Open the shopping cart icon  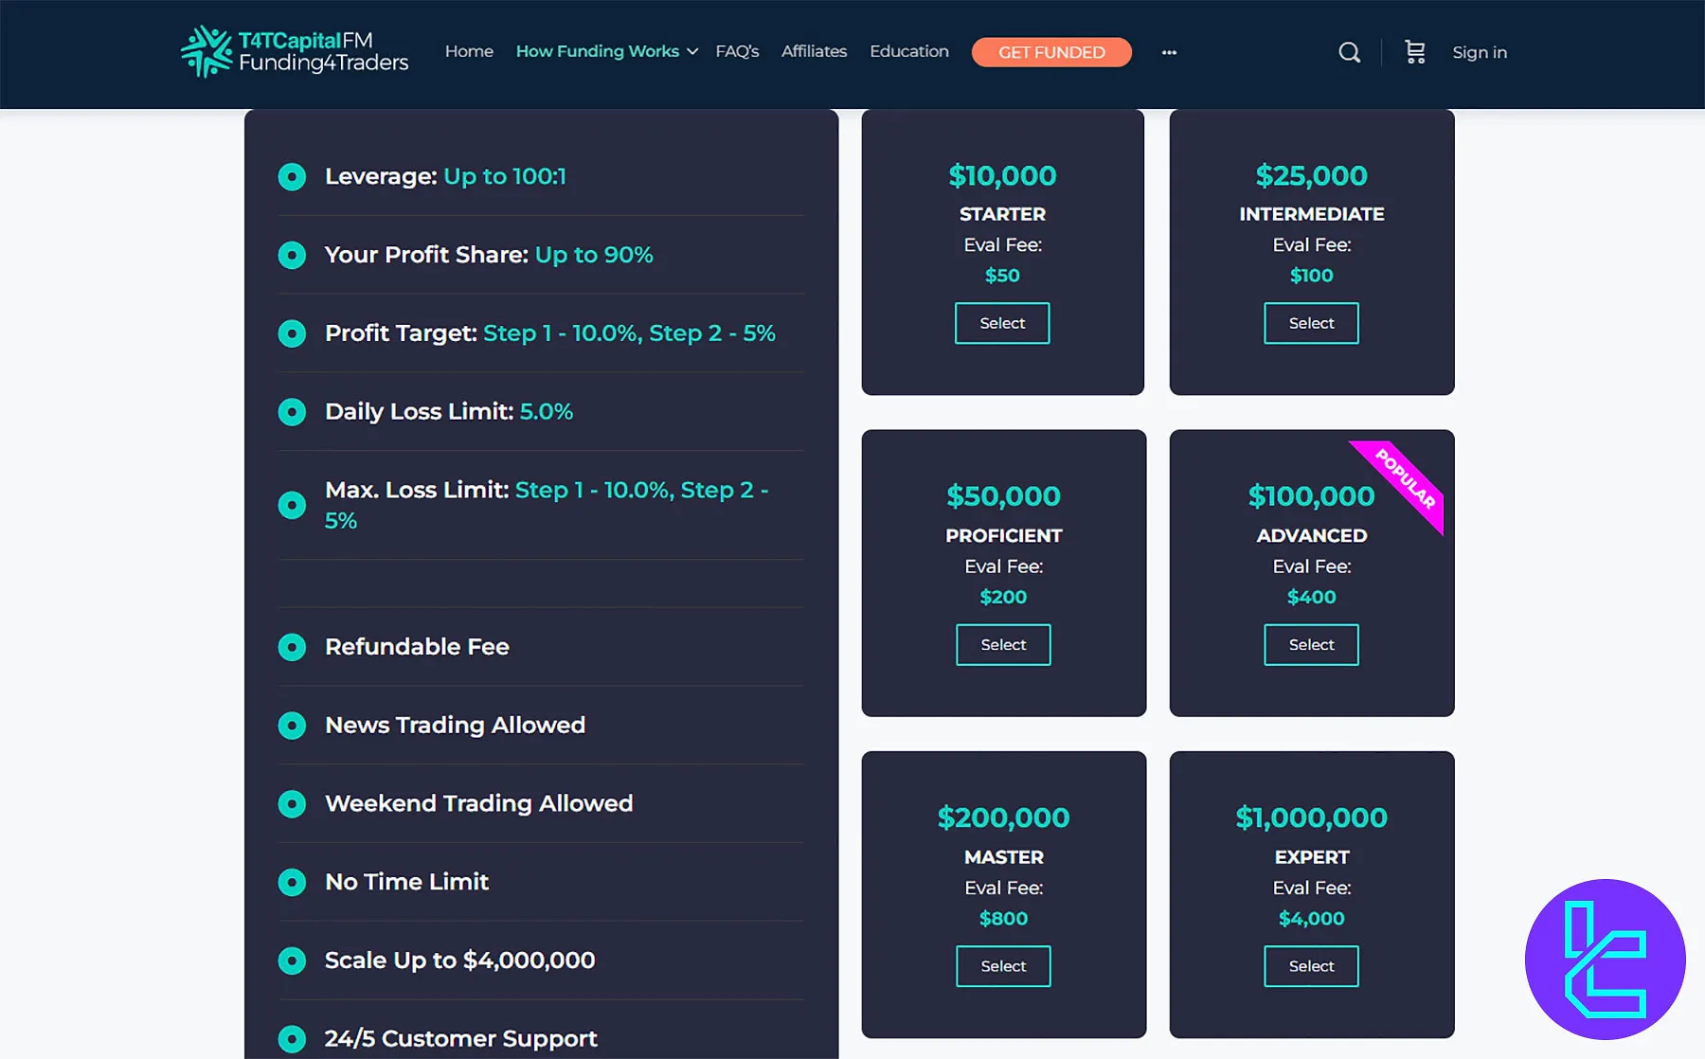point(1414,52)
